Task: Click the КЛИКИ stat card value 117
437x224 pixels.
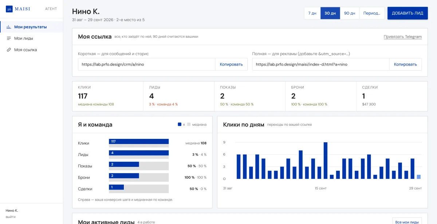Action: [x=83, y=96]
